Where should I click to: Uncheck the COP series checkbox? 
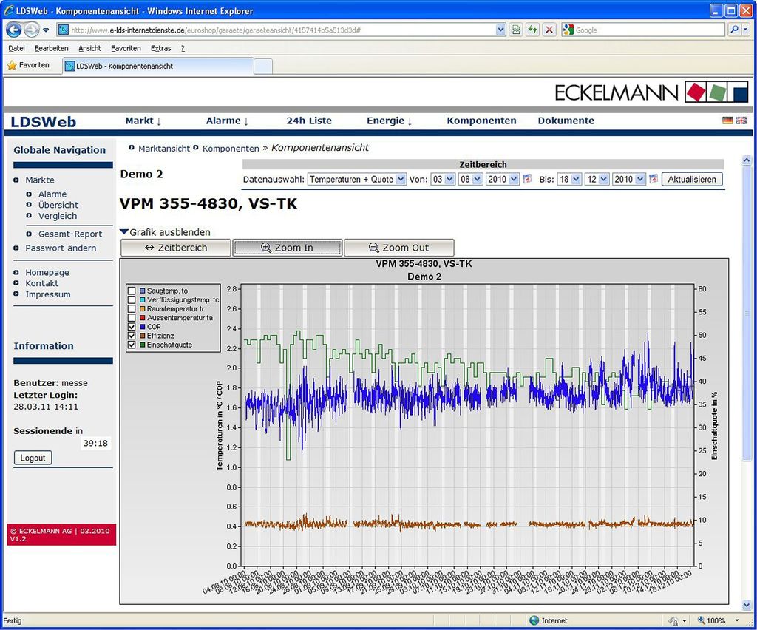(x=132, y=327)
